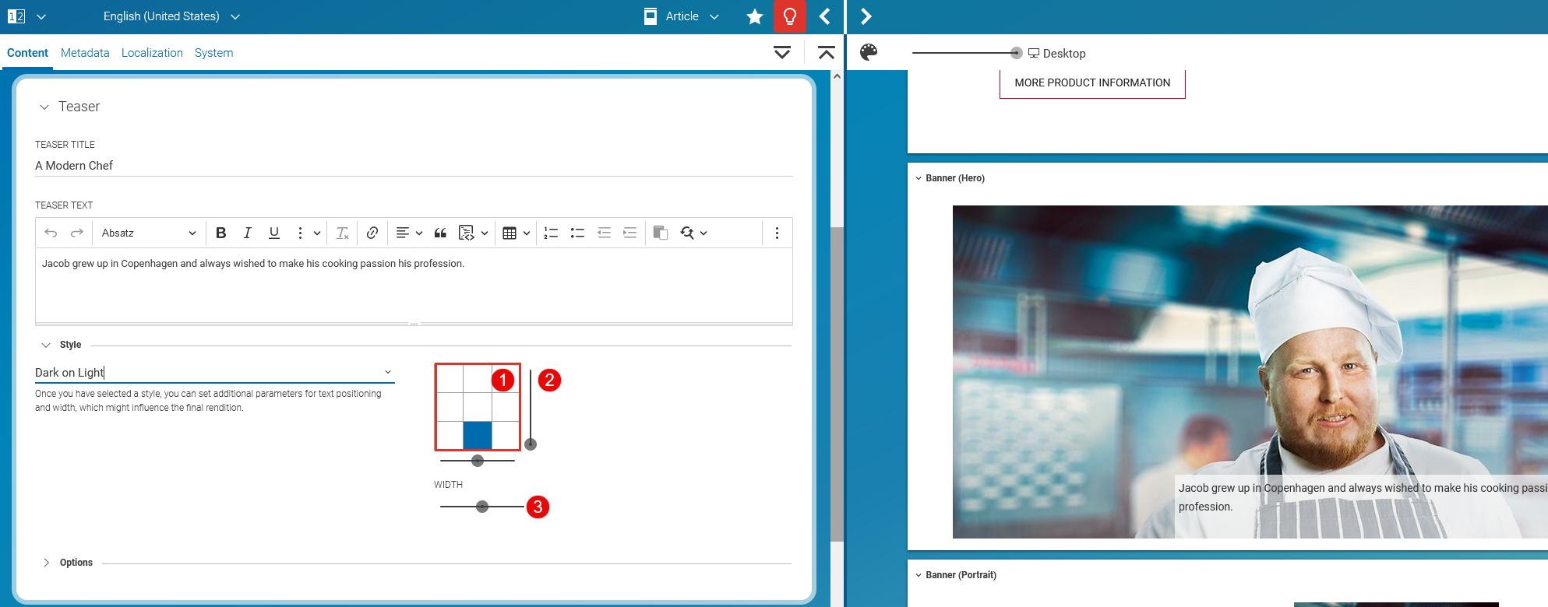Collapse the Banner (Hero) preview section
Viewport: 1548px width, 607px height.
pyautogui.click(x=919, y=178)
